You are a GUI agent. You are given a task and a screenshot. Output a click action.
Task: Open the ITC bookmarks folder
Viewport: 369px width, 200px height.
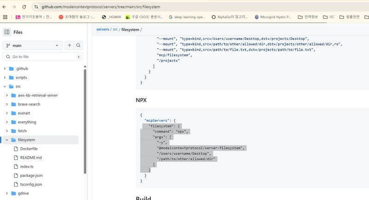[x=328, y=17]
